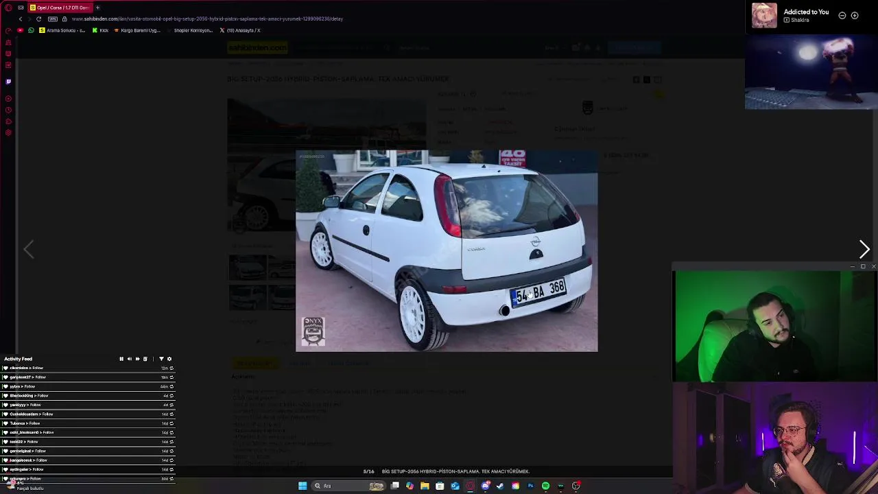This screenshot has width=878, height=494.
Task: Skip the current alert in Activity Feed
Action: point(137,359)
